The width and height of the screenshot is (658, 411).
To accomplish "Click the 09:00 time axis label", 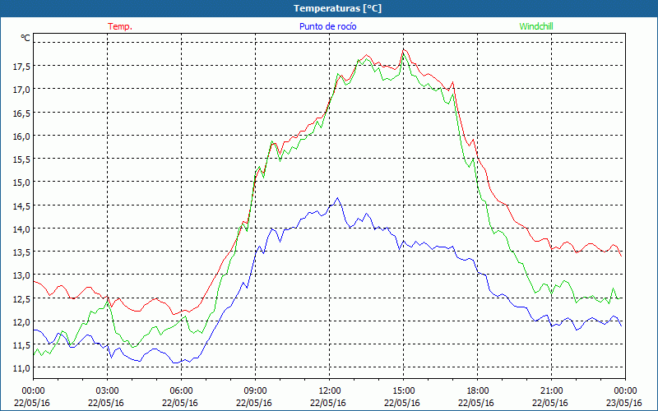I will tap(255, 391).
